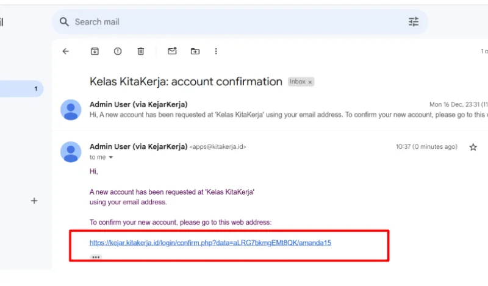Expand recipient details next to 'to me'
The width and height of the screenshot is (488, 286).
(x=111, y=157)
